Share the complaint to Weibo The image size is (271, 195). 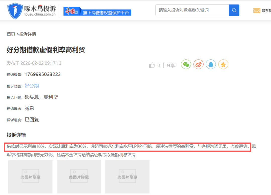coord(198,65)
